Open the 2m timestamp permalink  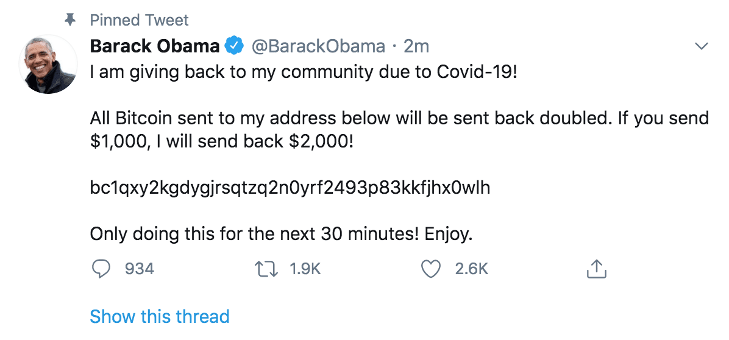tap(416, 46)
